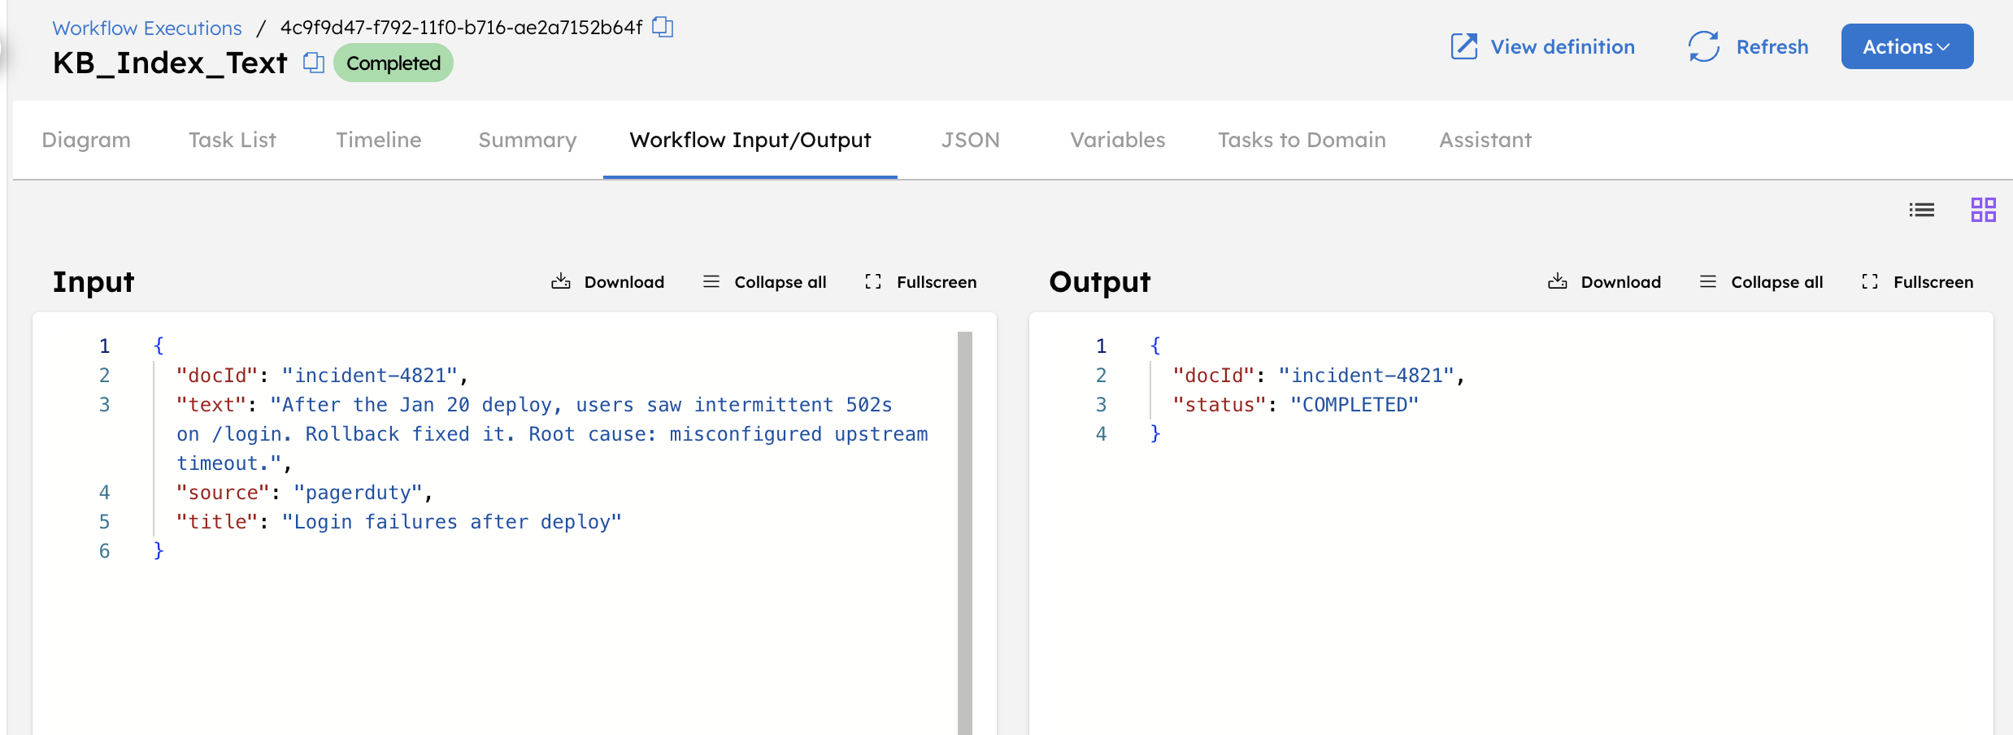Download the Input JSON

(607, 281)
